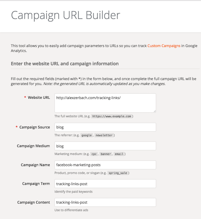201x219 pixels.
Task: Focus the Campaign Term input box
Action: tap(105, 184)
